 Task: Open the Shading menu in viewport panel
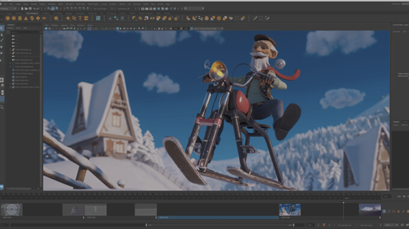coord(55,25)
